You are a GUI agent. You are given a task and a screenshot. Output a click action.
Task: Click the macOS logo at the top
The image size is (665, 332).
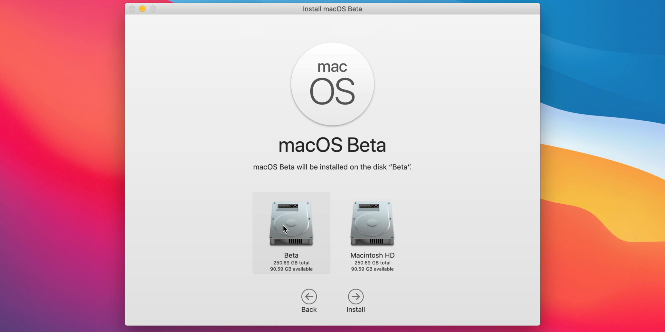click(332, 84)
